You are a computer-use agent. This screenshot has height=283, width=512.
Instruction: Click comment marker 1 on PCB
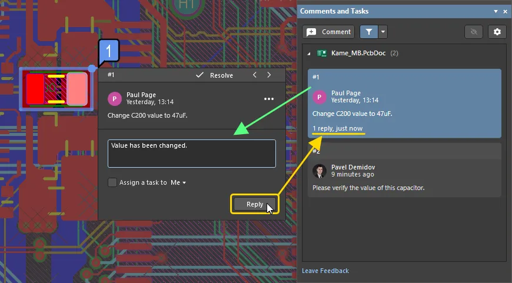[109, 51]
